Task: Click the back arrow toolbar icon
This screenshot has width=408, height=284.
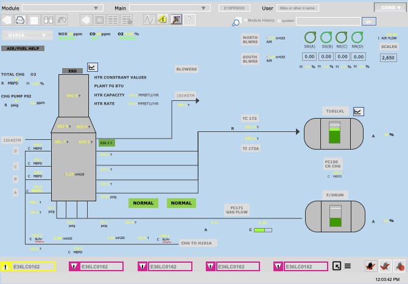Action: [7, 19]
